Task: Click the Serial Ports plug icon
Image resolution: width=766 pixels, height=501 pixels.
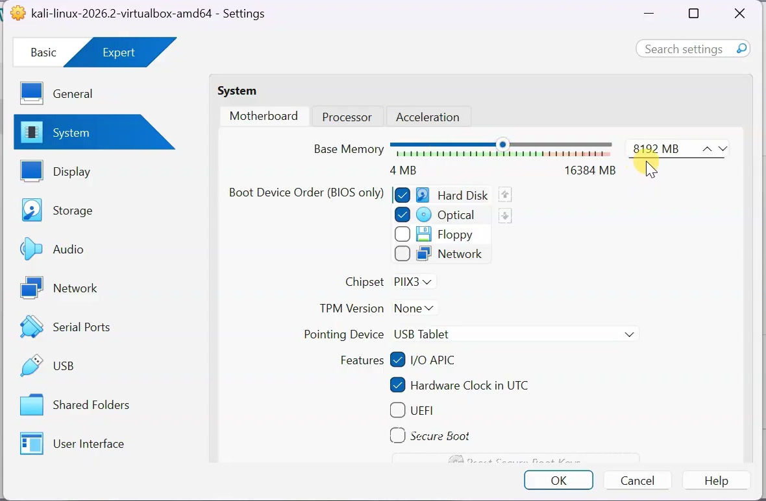Action: [x=32, y=327]
